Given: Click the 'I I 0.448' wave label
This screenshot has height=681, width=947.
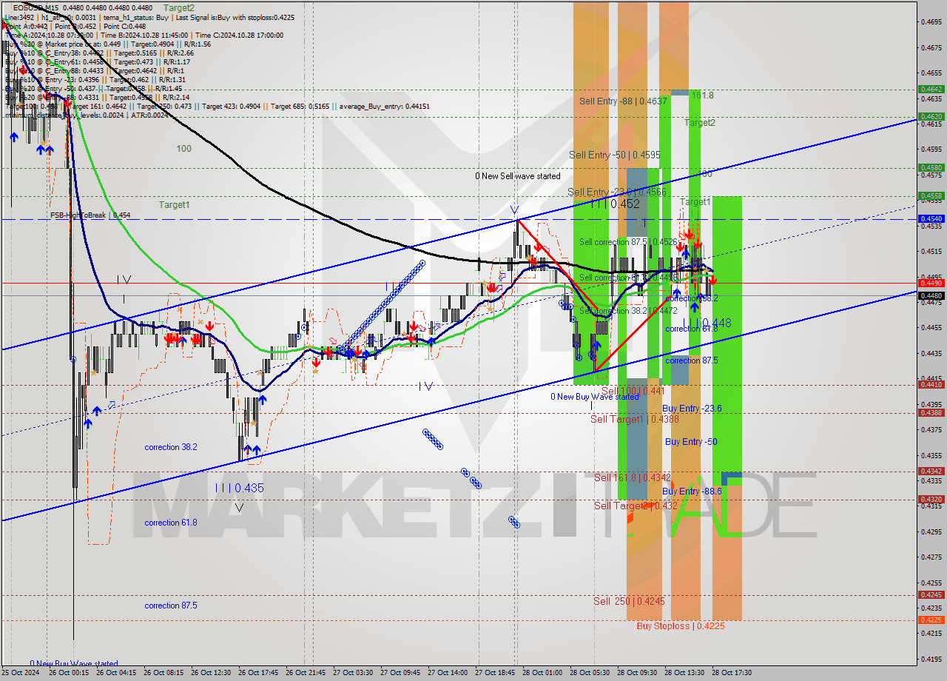Looking at the screenshot, I should 707,323.
